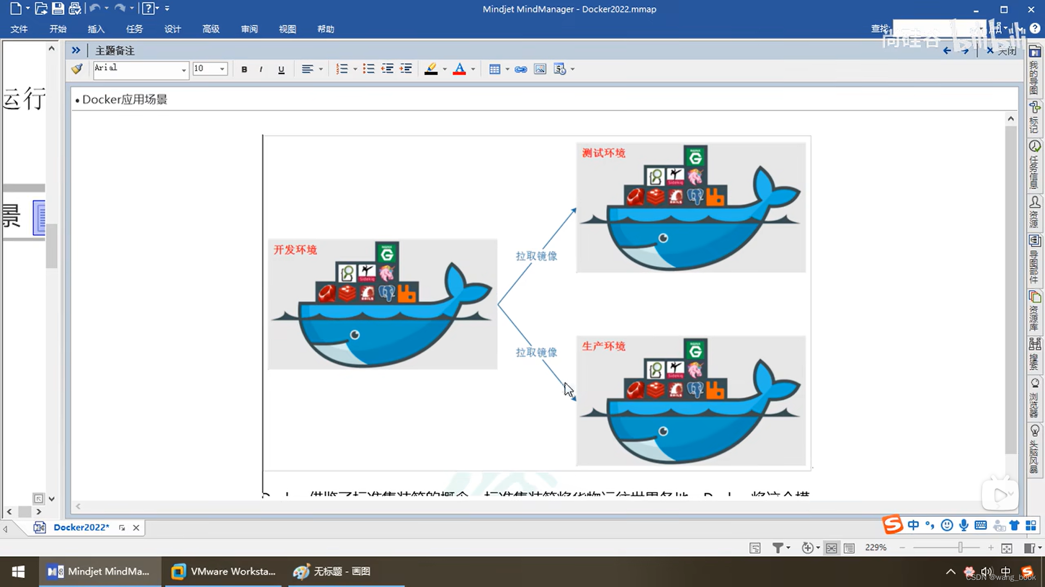Click the insert table icon
The image size is (1045, 587).
(495, 69)
